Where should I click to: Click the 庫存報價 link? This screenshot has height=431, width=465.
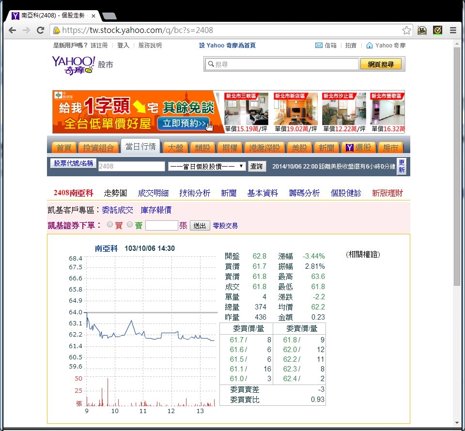point(156,210)
